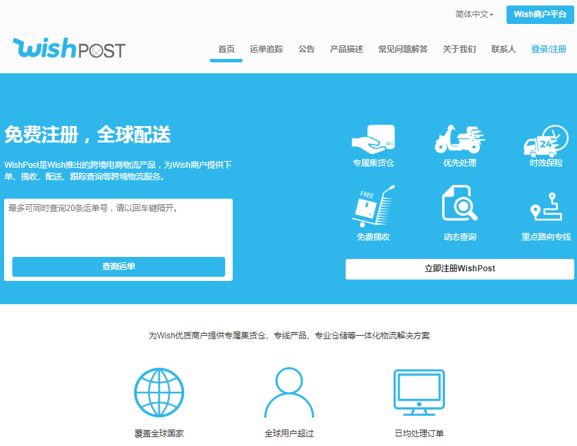Click the 重点路向专线 route map icon
Viewport: 577px width, 446px height.
coord(546,206)
